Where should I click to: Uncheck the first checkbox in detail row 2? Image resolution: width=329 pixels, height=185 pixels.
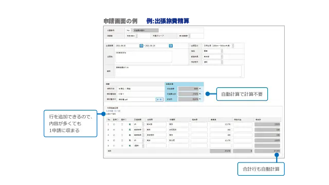pyautogui.click(x=114, y=130)
